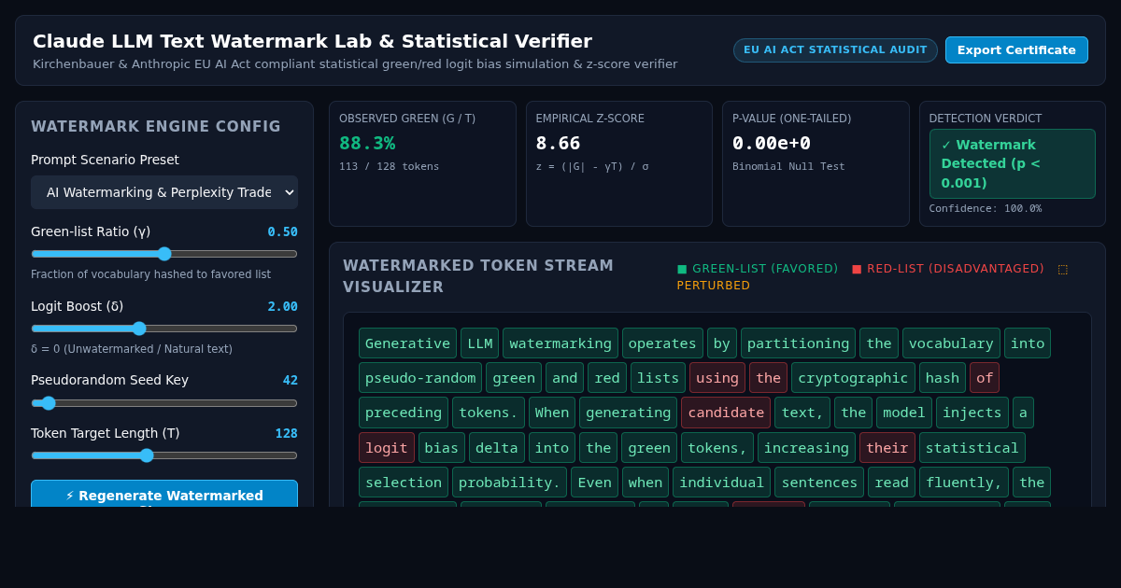Click the red 'their' token

click(x=887, y=448)
